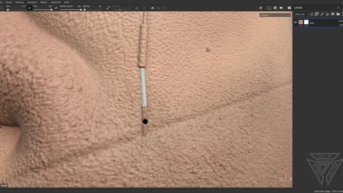
Task: Adjust the brush Spacing slider
Action: [x=92, y=10]
